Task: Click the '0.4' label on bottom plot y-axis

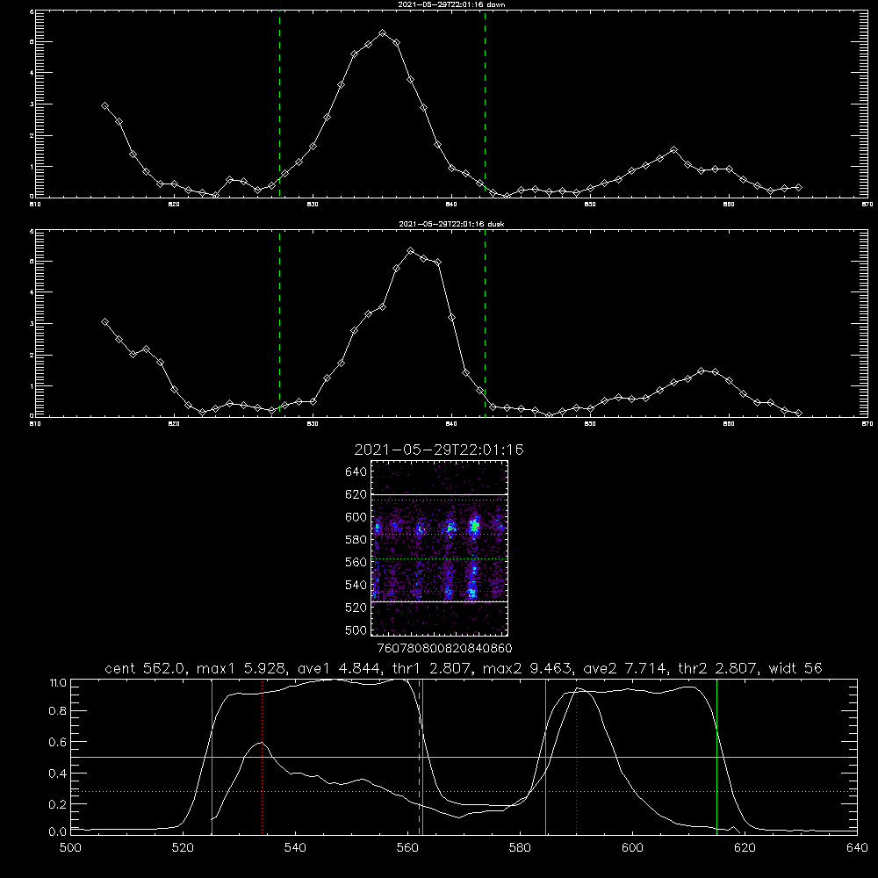Action: (58, 774)
